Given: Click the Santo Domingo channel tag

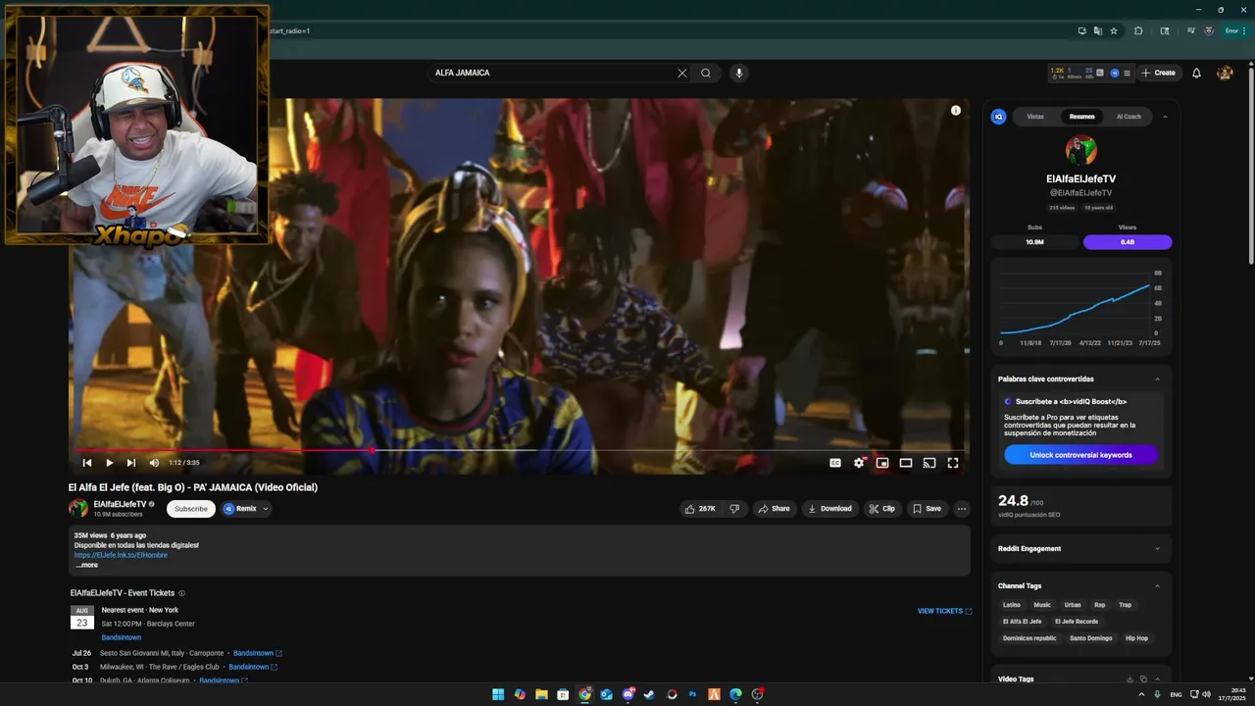Looking at the screenshot, I should (x=1090, y=638).
